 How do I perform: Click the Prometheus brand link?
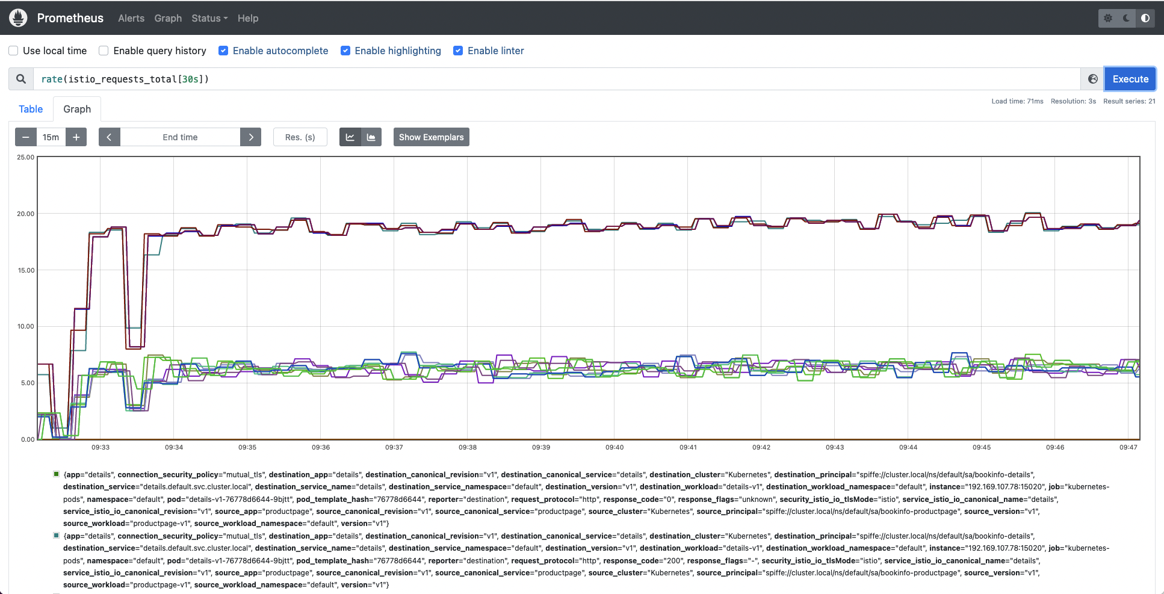coord(70,18)
